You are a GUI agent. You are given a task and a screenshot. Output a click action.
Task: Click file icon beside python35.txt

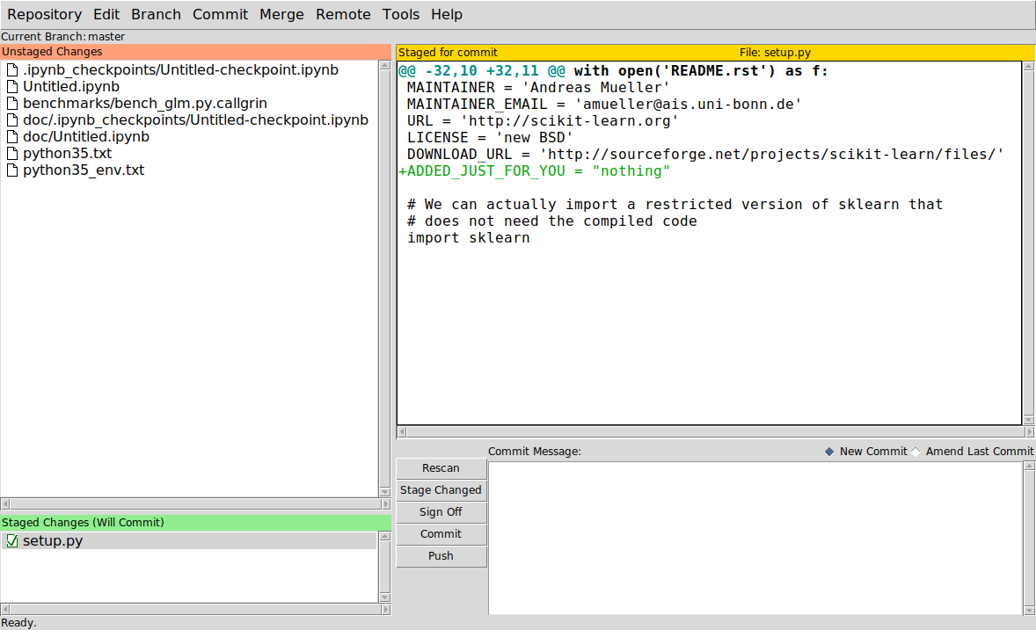(x=12, y=154)
